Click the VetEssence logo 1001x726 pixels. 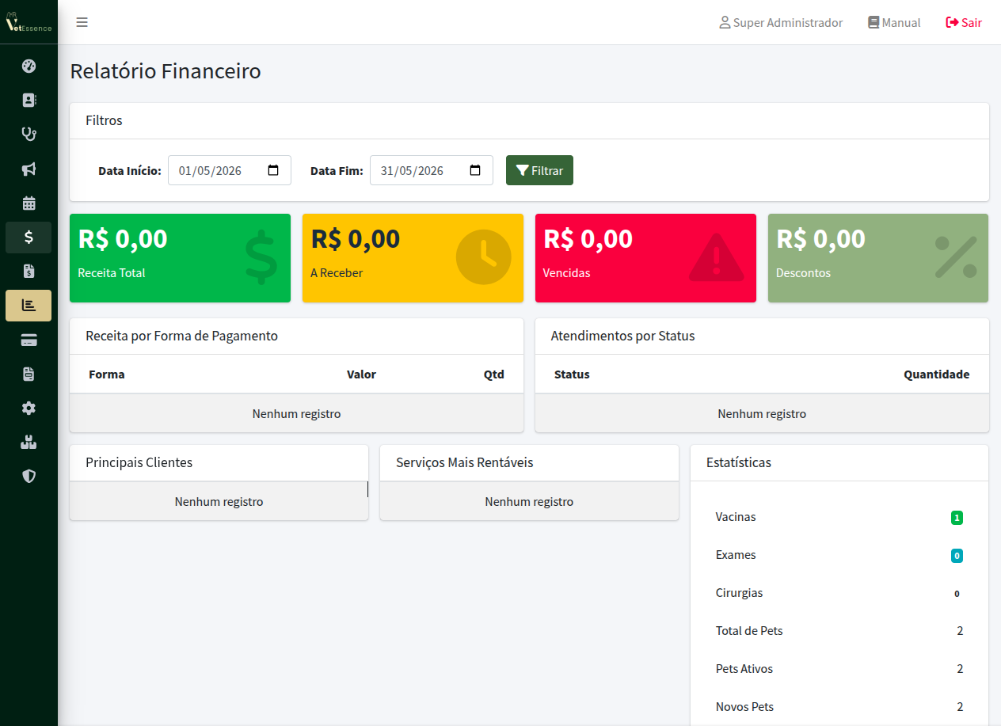pos(29,22)
